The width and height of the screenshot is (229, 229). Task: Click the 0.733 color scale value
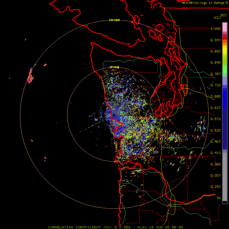[x=216, y=85]
